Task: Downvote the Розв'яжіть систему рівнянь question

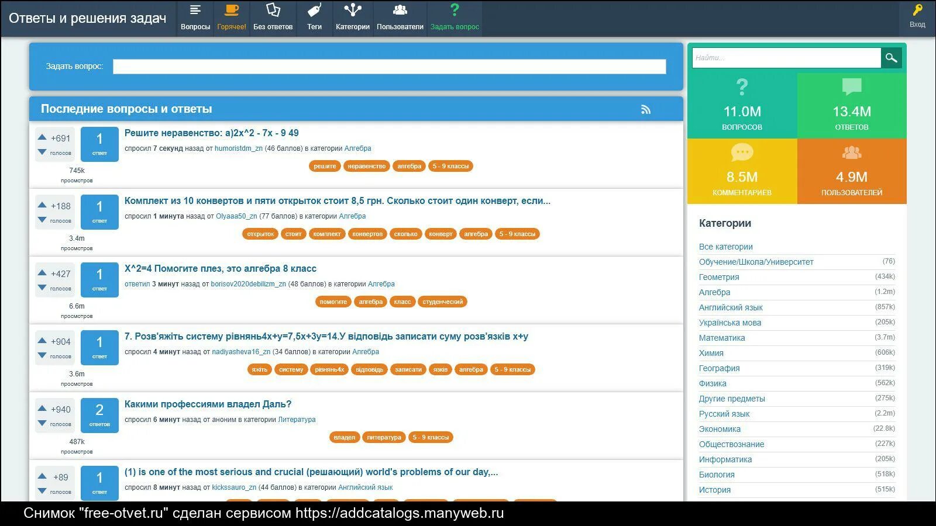Action: 42,355
